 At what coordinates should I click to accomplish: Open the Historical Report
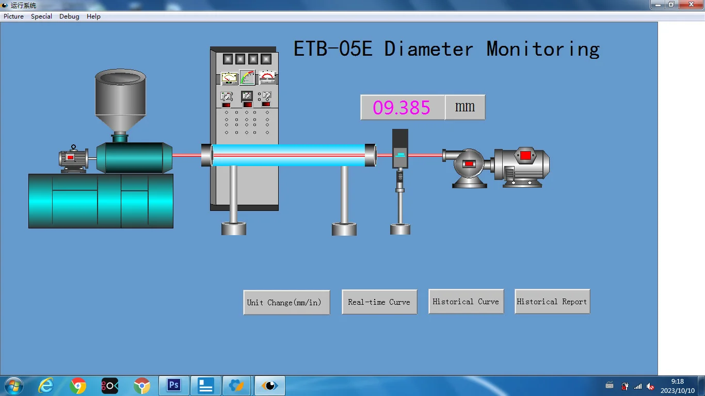552,301
